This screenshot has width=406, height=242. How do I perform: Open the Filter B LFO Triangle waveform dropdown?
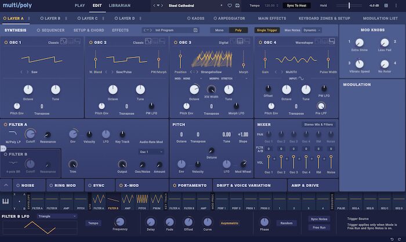[x=57, y=216]
